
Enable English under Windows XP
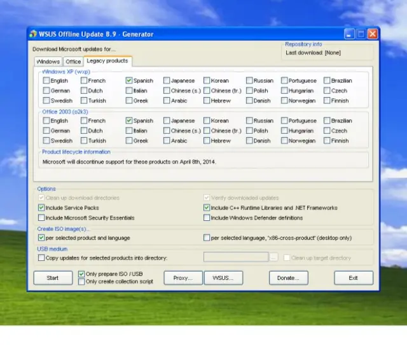point(46,81)
